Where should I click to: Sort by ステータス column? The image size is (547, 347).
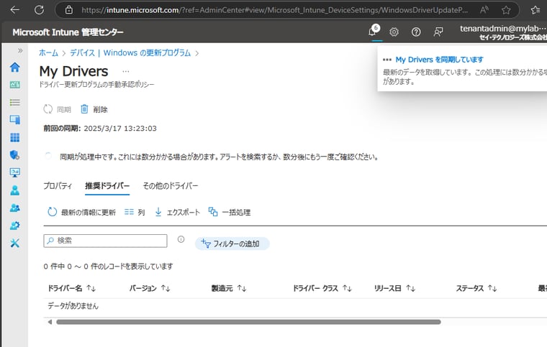tap(476, 288)
